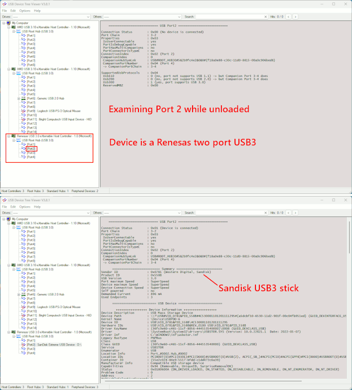This screenshot has width=352, height=390.
Task: Collapse Renesas Host Controller in upper window
Action: pyautogui.click(x=9, y=136)
